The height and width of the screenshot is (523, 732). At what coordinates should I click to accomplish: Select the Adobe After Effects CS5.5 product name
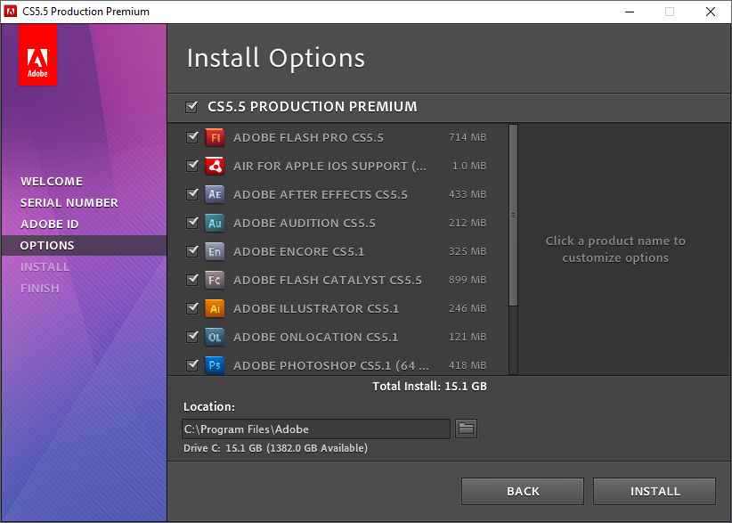tap(320, 194)
